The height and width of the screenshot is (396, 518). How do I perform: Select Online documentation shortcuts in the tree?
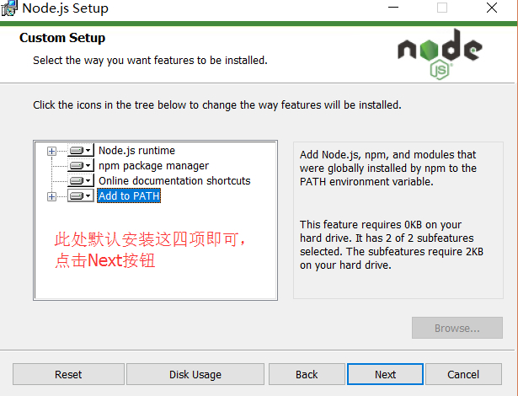pyautogui.click(x=174, y=181)
